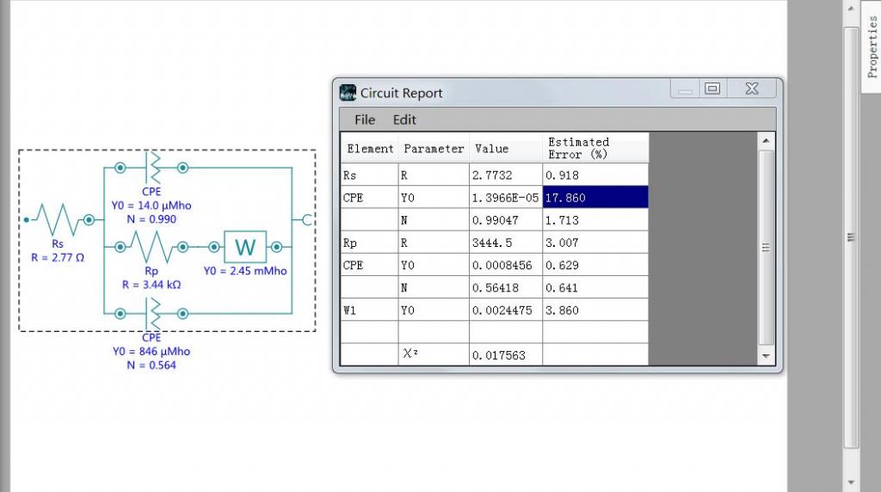Screen dimensions: 881x492
Task: Select the W1 element cell in table
Action: (370, 310)
